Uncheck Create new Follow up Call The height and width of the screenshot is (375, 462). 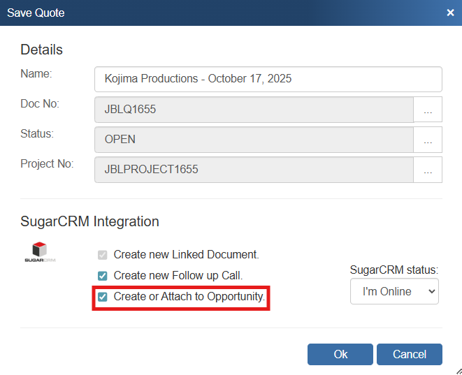[x=103, y=276]
